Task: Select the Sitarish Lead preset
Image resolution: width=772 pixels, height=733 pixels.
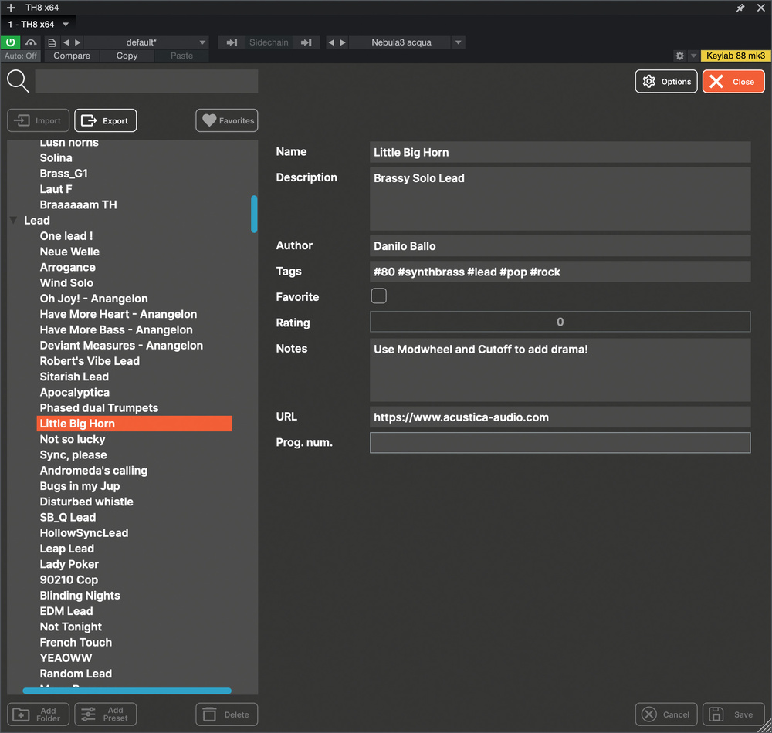Action: [x=74, y=377]
